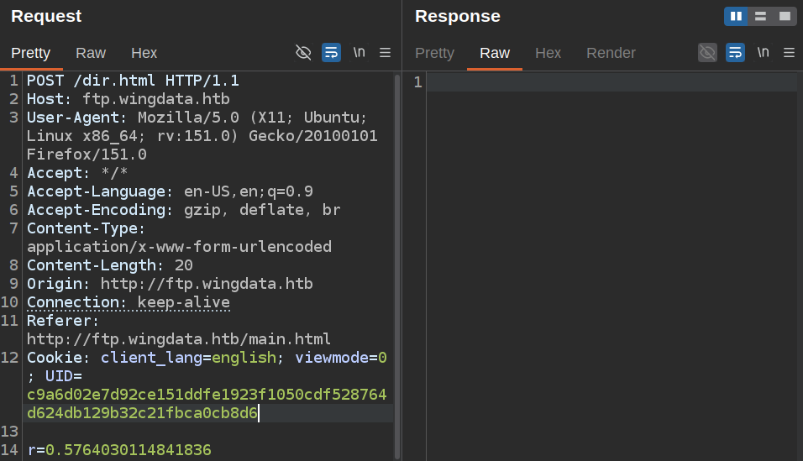Switch to Response Raw tab
Viewport: 803px width, 461px height.
tap(495, 53)
